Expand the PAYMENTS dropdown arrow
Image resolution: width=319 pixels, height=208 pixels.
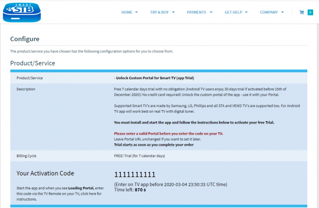click(x=211, y=12)
